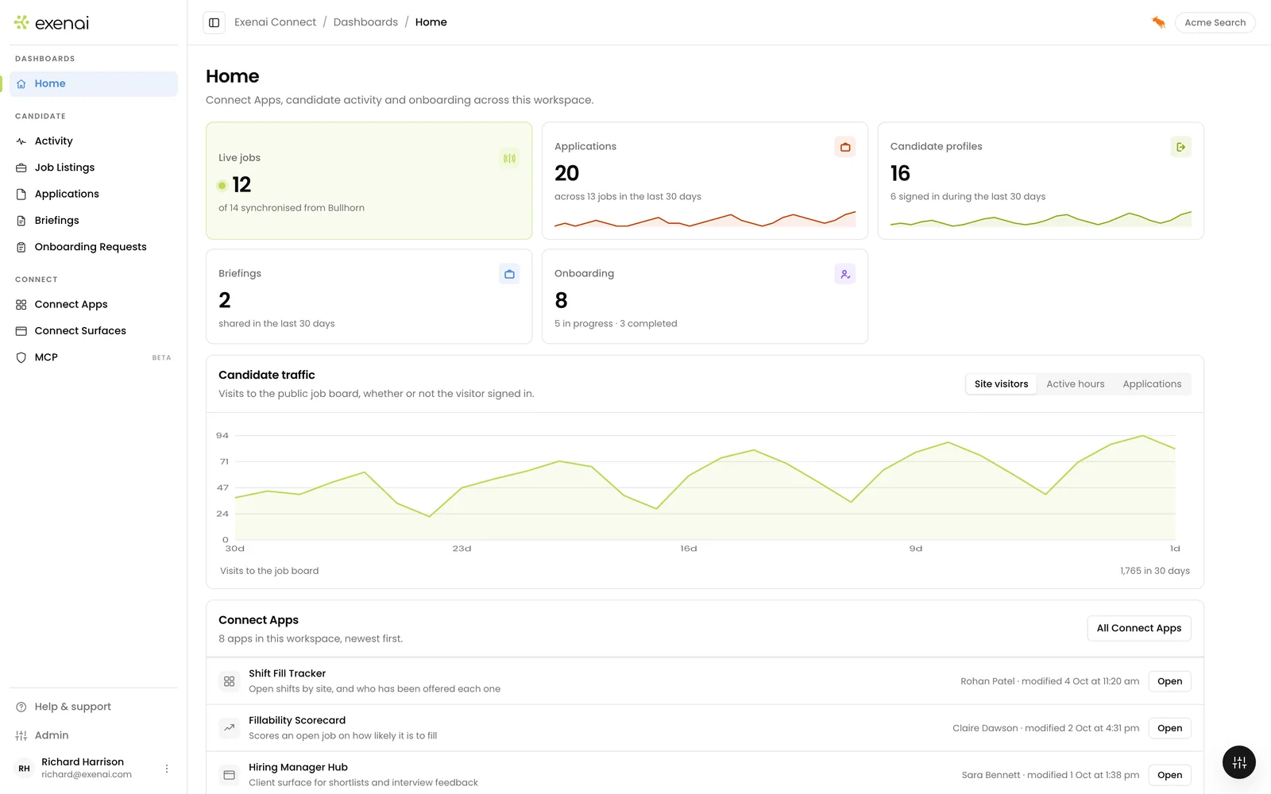Click the Fillability Scorecard trend icon
Screen dimensions: 1271x794
point(229,728)
